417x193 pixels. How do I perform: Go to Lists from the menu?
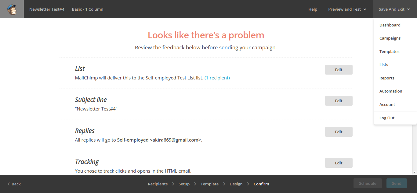coord(384,65)
